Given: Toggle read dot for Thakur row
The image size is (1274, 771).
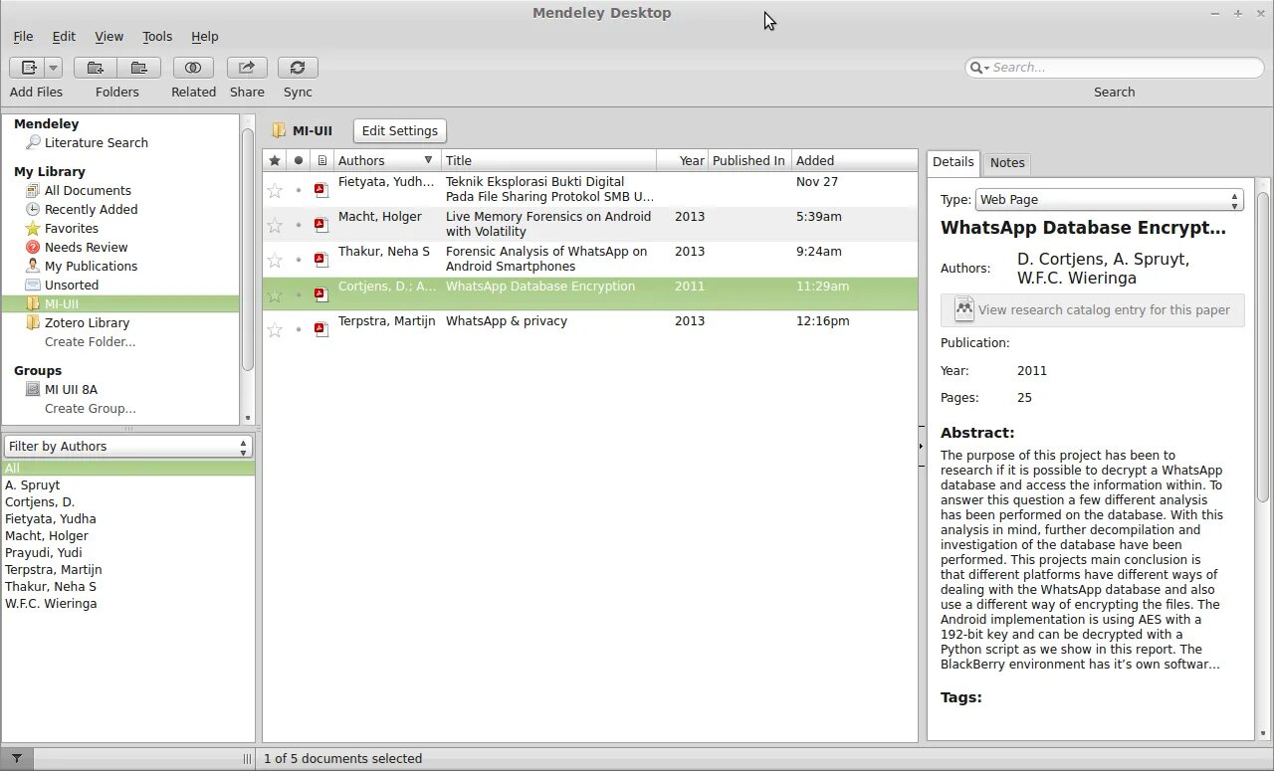Looking at the screenshot, I should pyautogui.click(x=299, y=260).
